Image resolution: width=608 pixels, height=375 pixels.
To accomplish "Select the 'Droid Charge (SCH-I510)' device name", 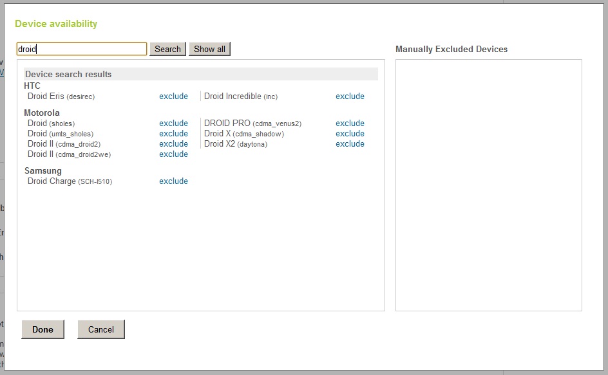I will pos(70,181).
